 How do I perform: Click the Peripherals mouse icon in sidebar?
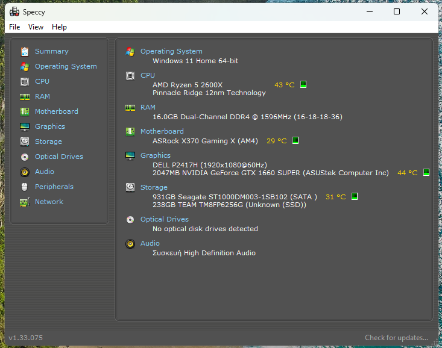pyautogui.click(x=25, y=187)
